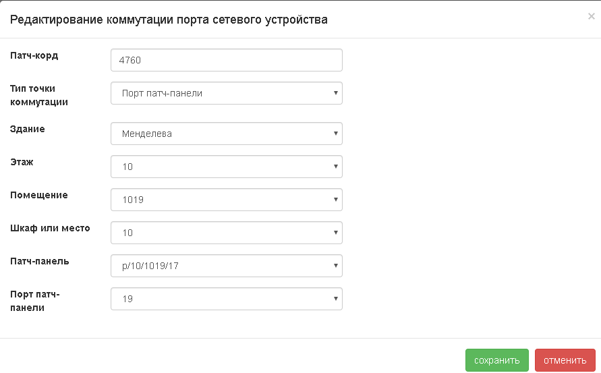Click the Тип точки коммутации label
This screenshot has height=373, width=601.
[x=39, y=95]
